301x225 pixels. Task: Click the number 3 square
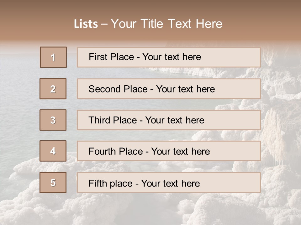[x=53, y=120]
